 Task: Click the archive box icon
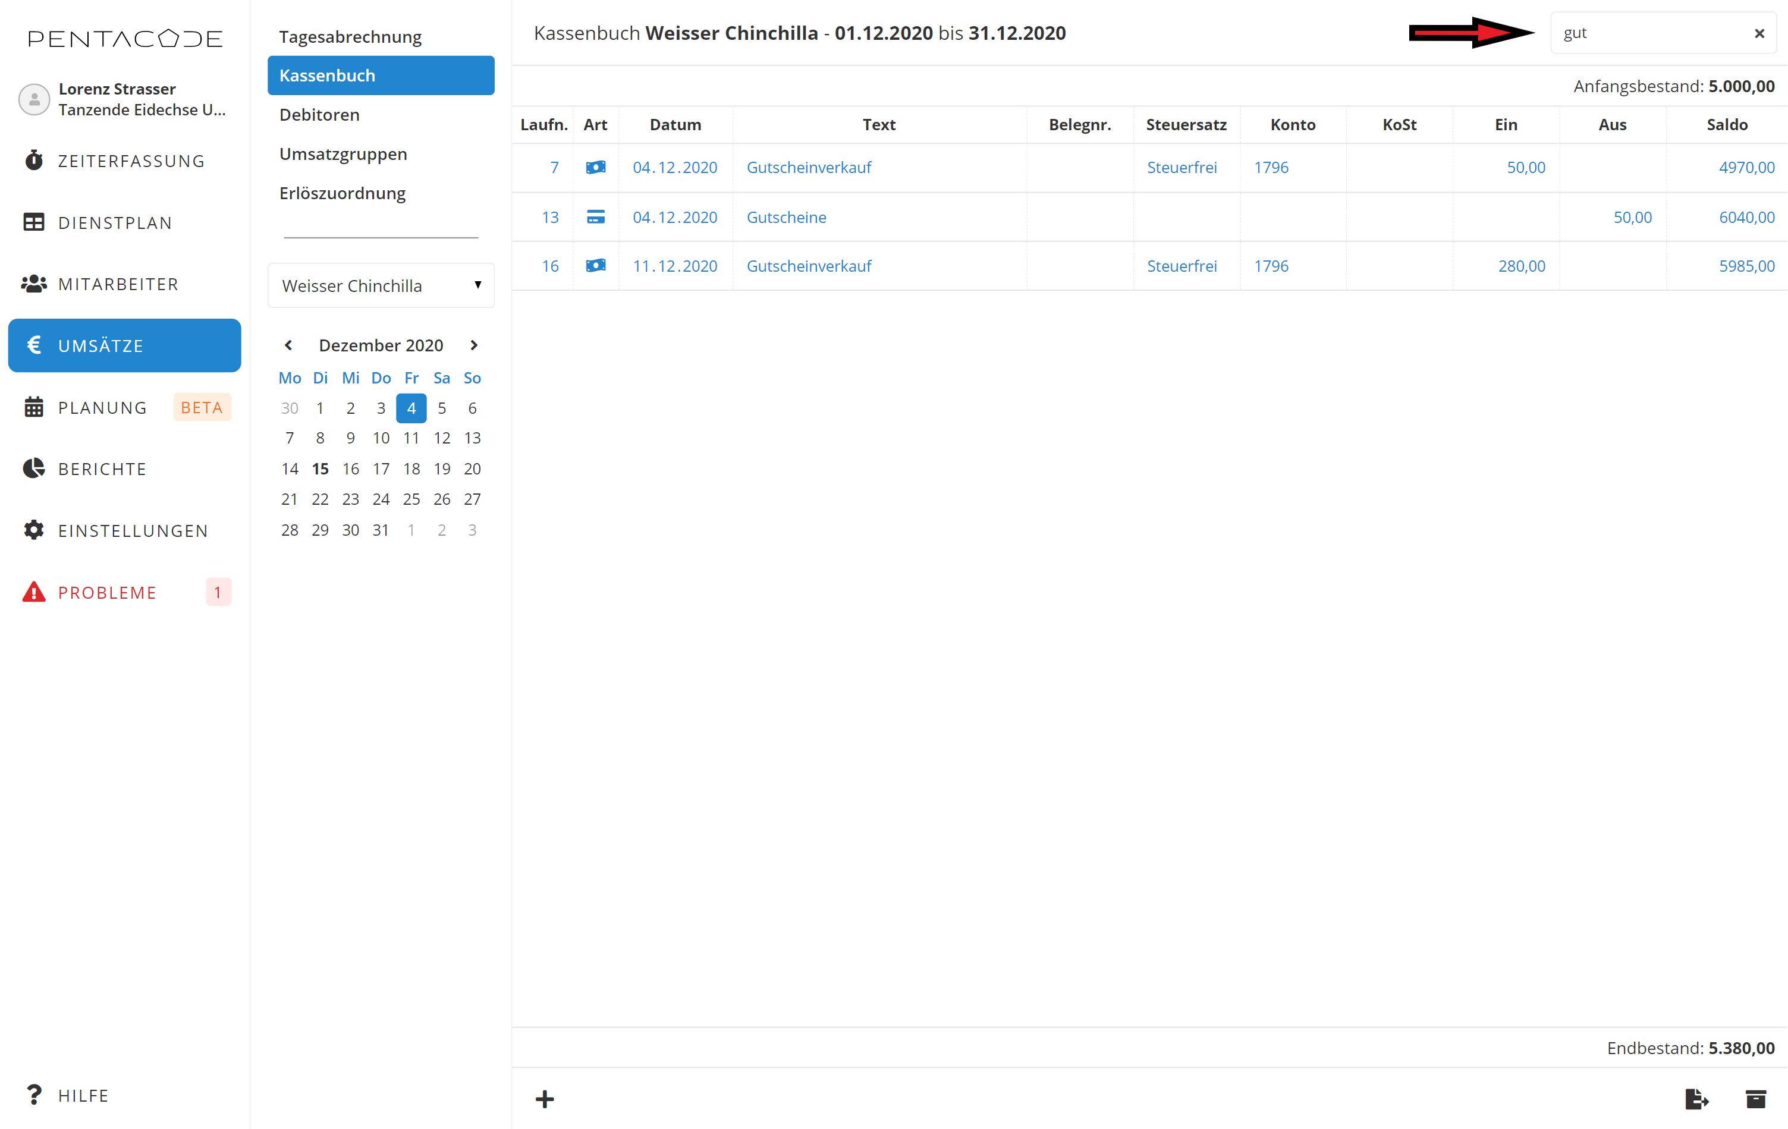(x=1755, y=1099)
